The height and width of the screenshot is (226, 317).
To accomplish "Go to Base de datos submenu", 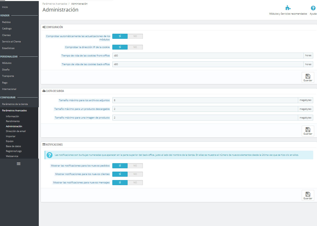I will [14, 146].
